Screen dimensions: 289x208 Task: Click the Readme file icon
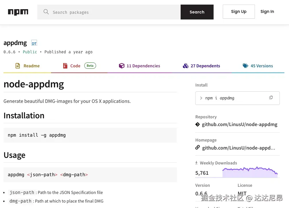pos(18,66)
